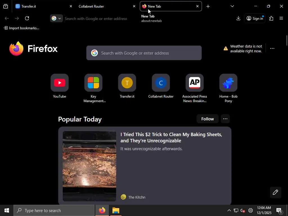288x216 pixels.
Task: Go back with the back arrow
Action: [7, 18]
